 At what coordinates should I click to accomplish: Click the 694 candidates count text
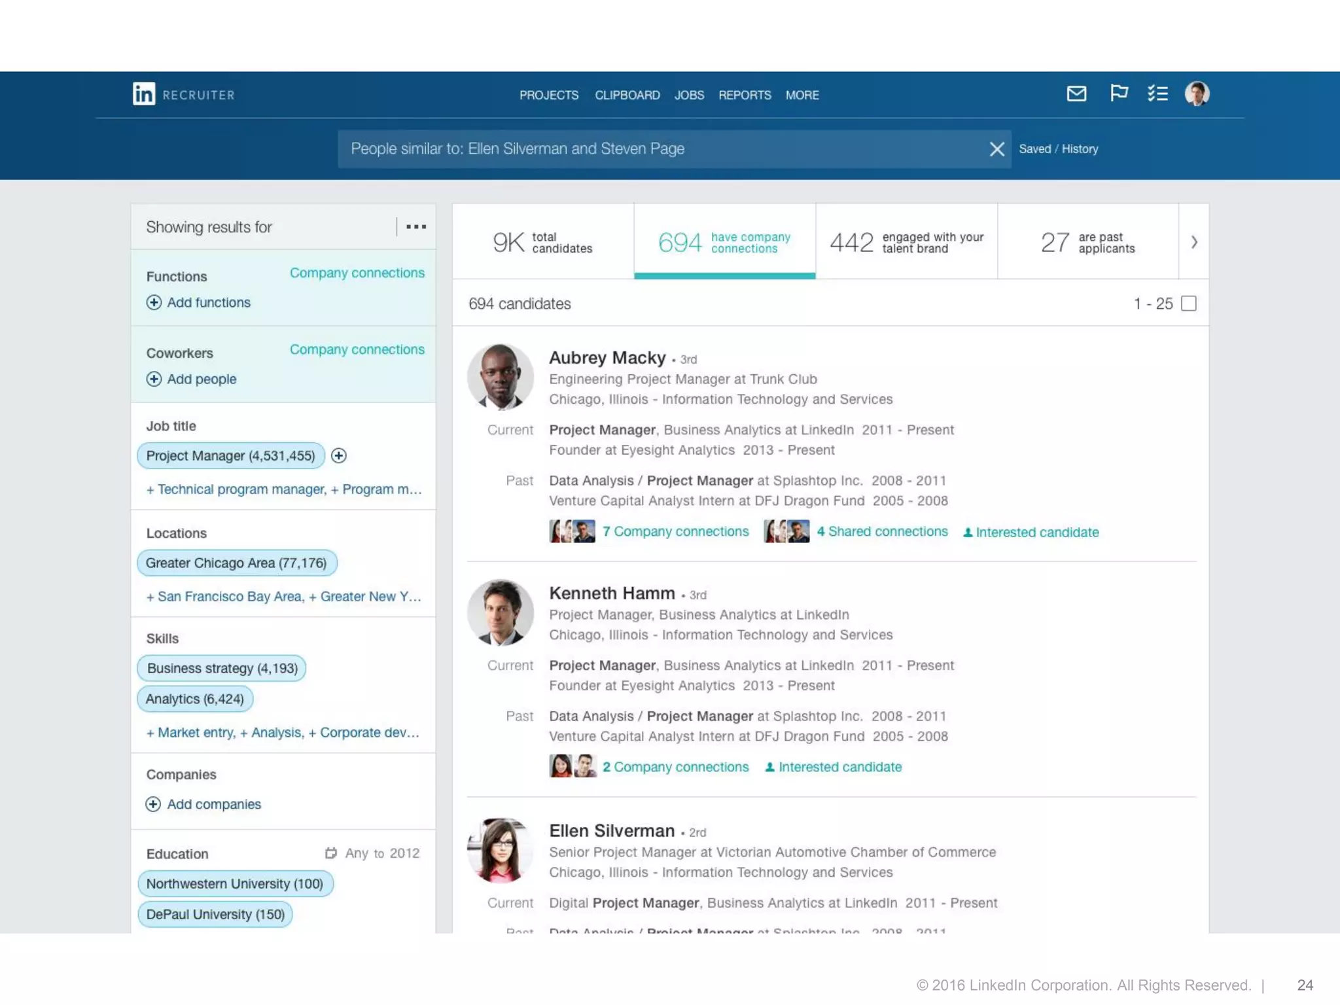[x=520, y=304]
